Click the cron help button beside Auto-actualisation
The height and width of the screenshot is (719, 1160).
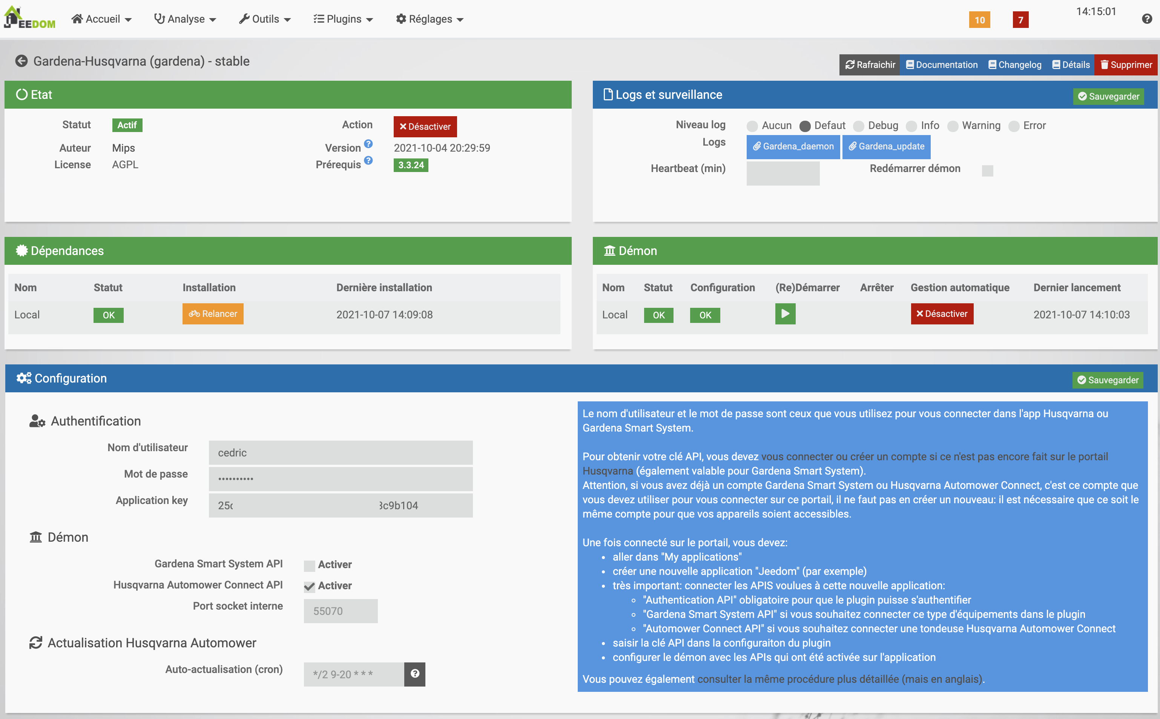coord(414,674)
